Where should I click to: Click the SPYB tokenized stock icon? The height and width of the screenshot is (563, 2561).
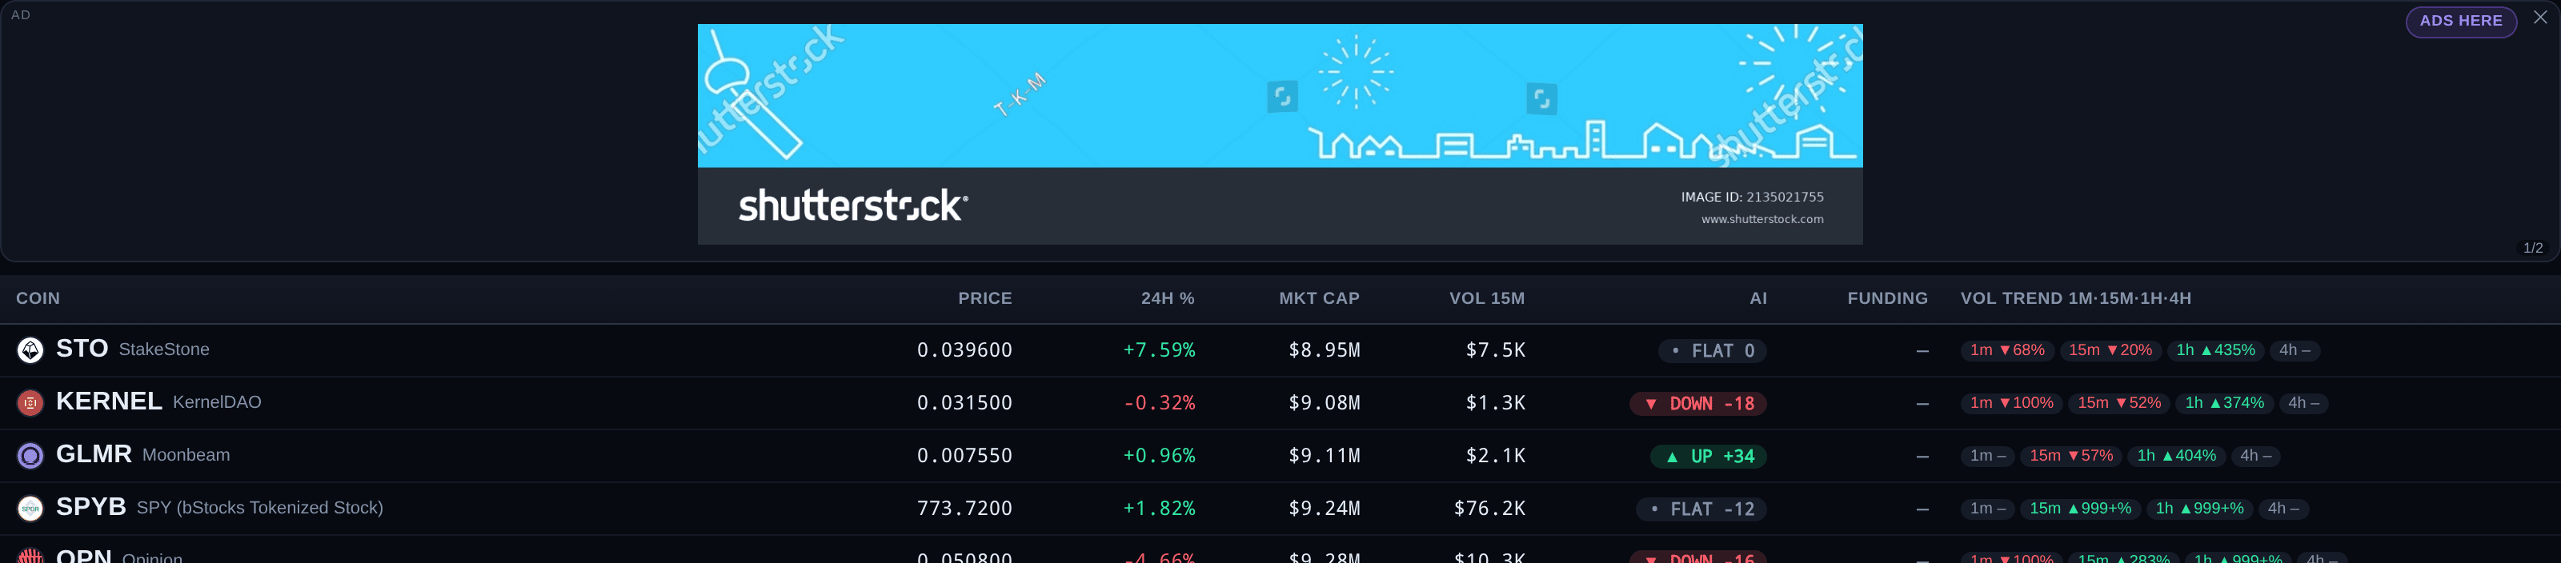(31, 507)
